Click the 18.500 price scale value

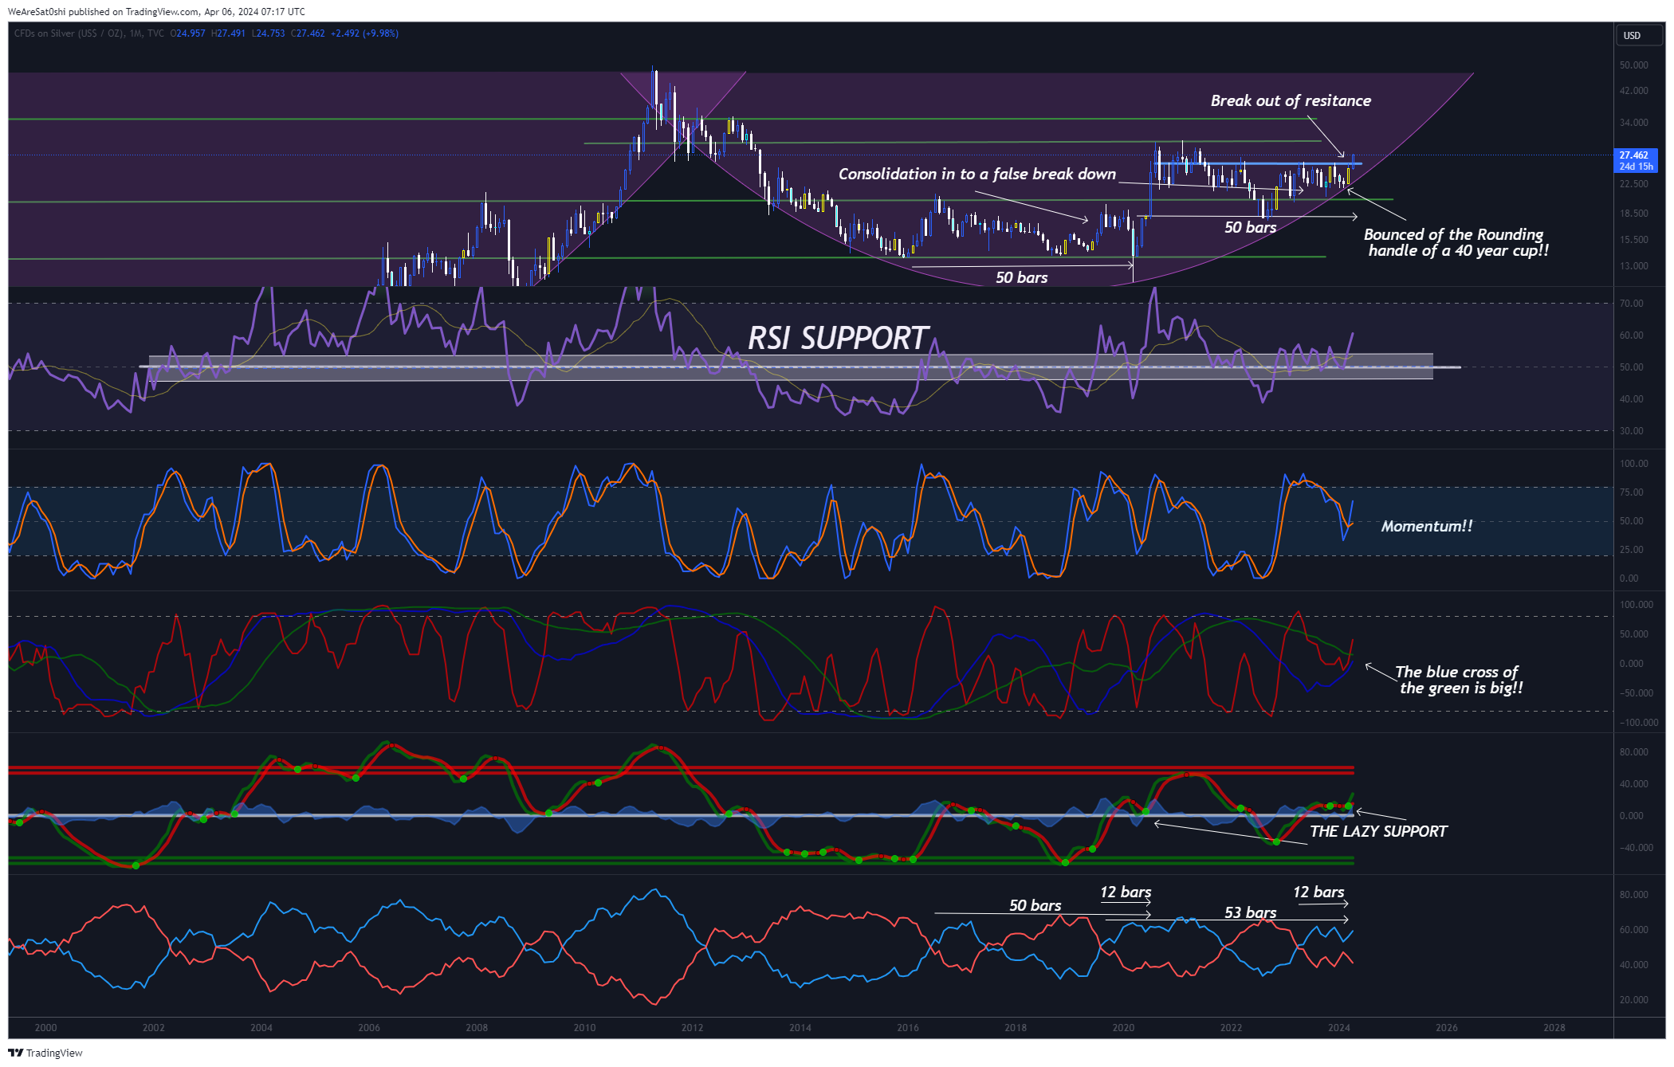[1633, 214]
